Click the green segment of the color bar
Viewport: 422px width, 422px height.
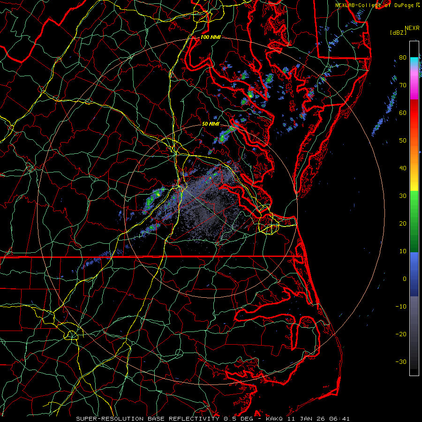tap(414, 221)
